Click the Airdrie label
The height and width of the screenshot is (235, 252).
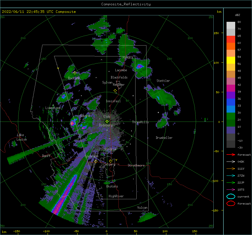coord(110,149)
